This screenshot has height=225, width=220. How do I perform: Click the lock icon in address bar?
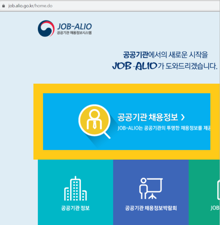pyautogui.click(x=4, y=6)
